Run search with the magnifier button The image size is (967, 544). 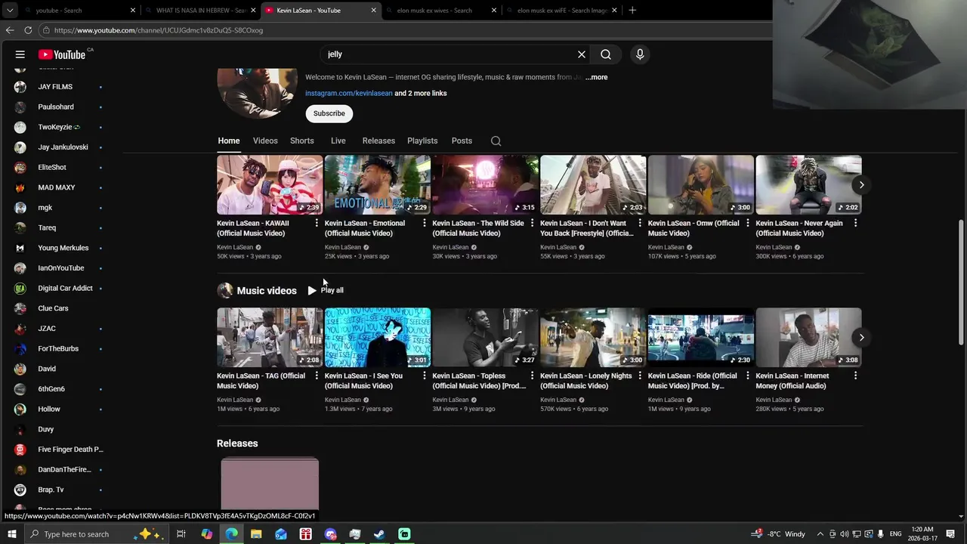tap(606, 54)
